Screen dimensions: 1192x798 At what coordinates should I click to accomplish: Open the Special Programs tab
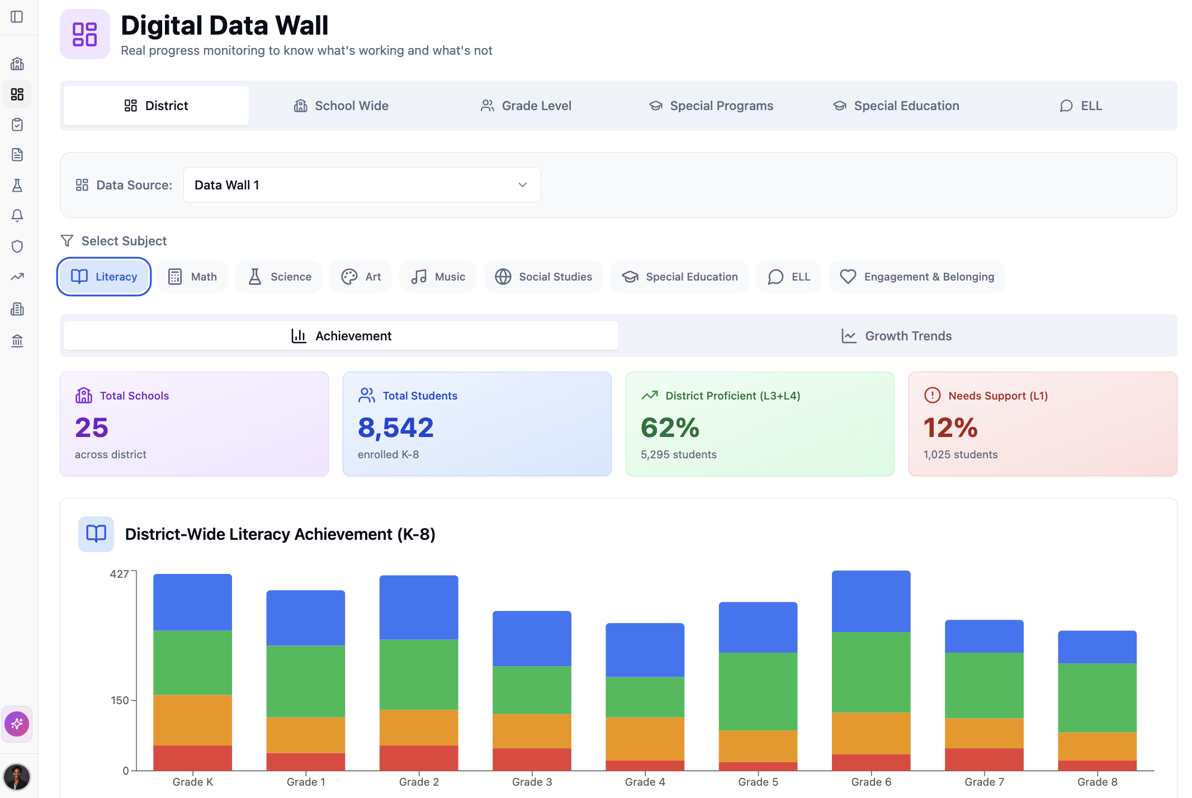(711, 105)
